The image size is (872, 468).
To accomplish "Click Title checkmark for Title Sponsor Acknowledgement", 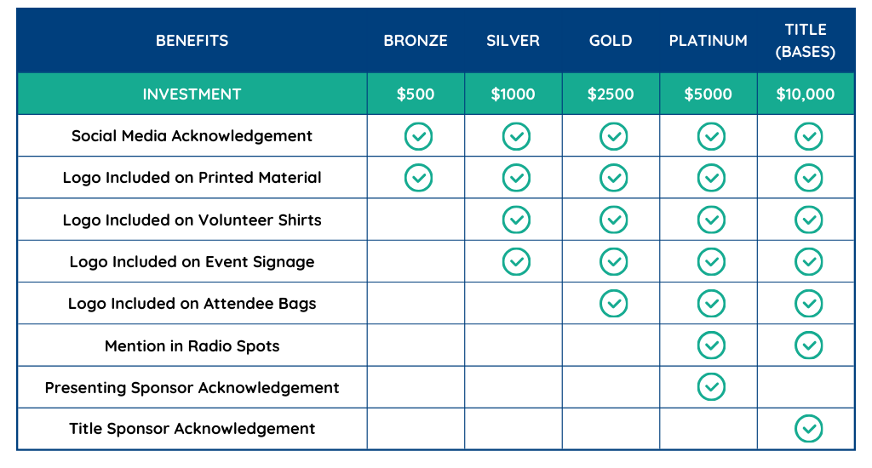I will click(808, 429).
